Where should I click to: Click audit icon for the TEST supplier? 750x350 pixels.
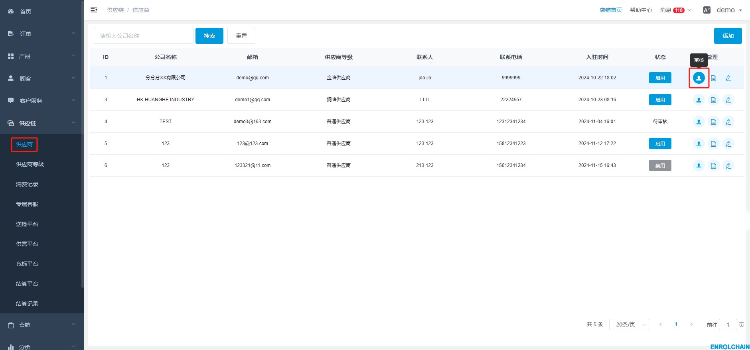pos(699,122)
